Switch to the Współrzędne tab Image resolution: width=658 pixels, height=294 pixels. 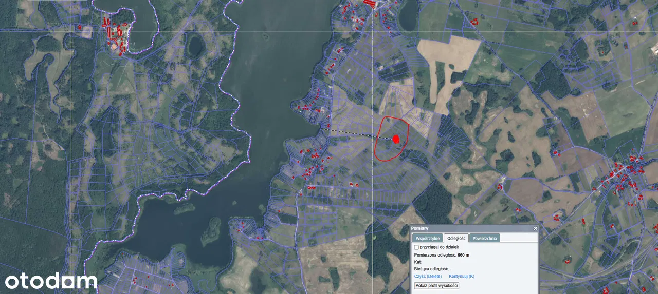click(427, 238)
